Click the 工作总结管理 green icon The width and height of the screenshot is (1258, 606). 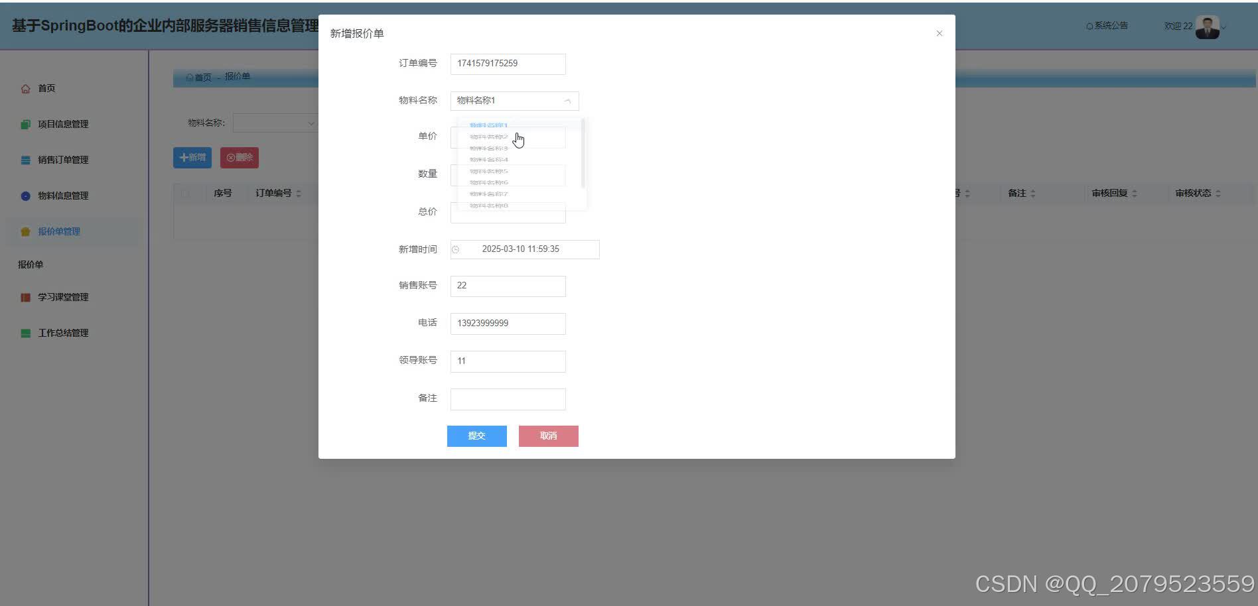25,333
